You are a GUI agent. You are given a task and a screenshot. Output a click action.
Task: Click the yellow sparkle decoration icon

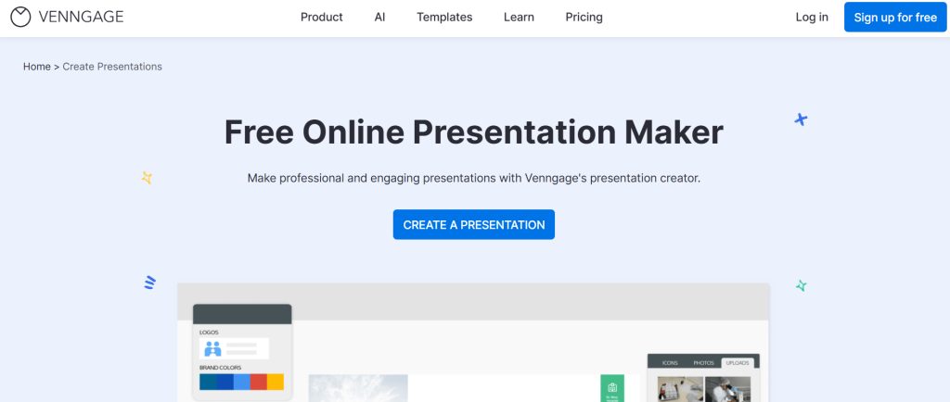coord(147,178)
